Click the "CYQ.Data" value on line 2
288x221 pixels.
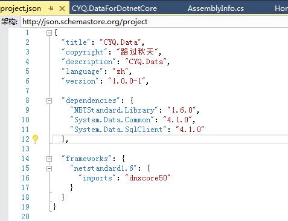coord(120,42)
